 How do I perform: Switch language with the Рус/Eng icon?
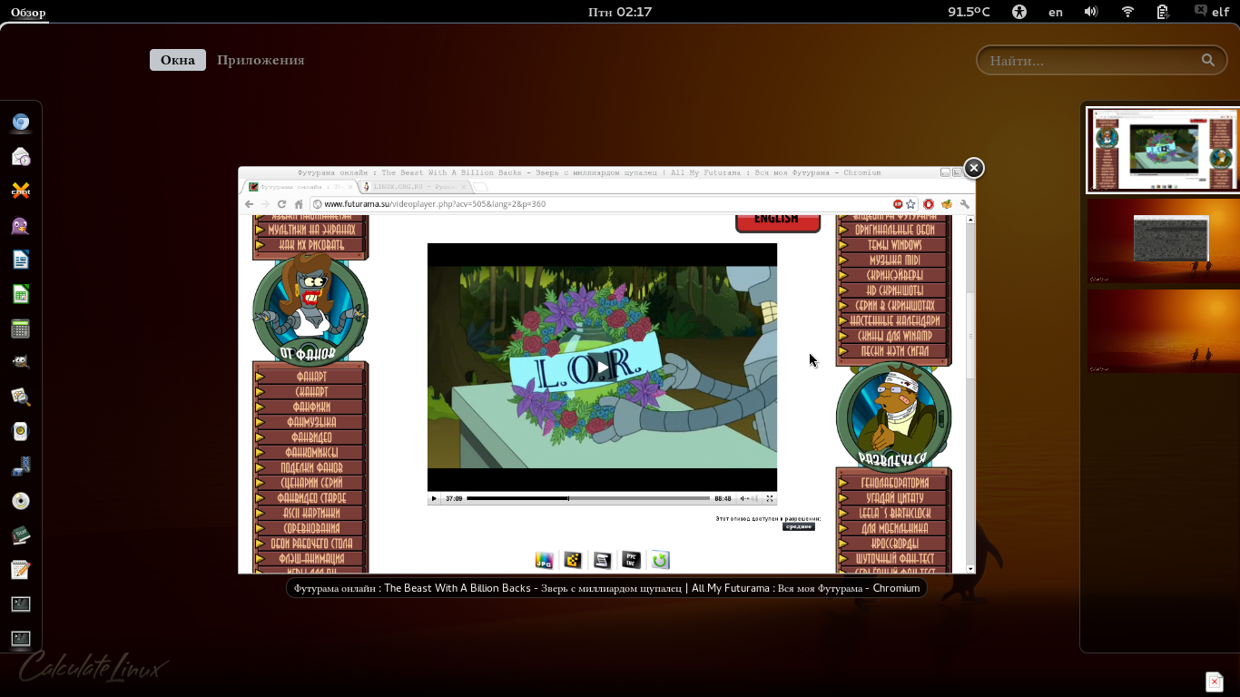631,560
